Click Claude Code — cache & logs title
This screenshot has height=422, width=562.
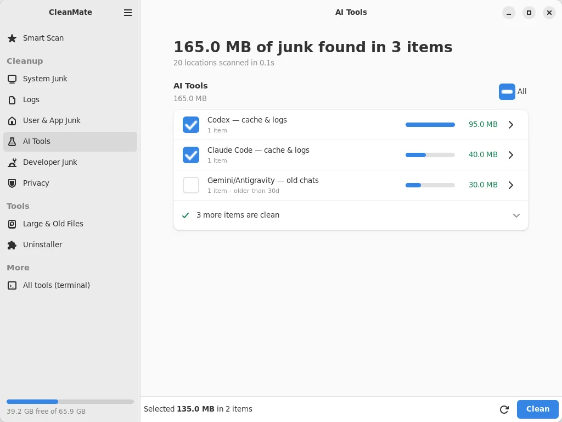click(x=258, y=150)
